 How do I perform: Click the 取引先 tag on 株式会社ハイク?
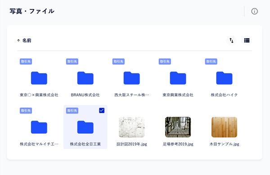(211, 61)
